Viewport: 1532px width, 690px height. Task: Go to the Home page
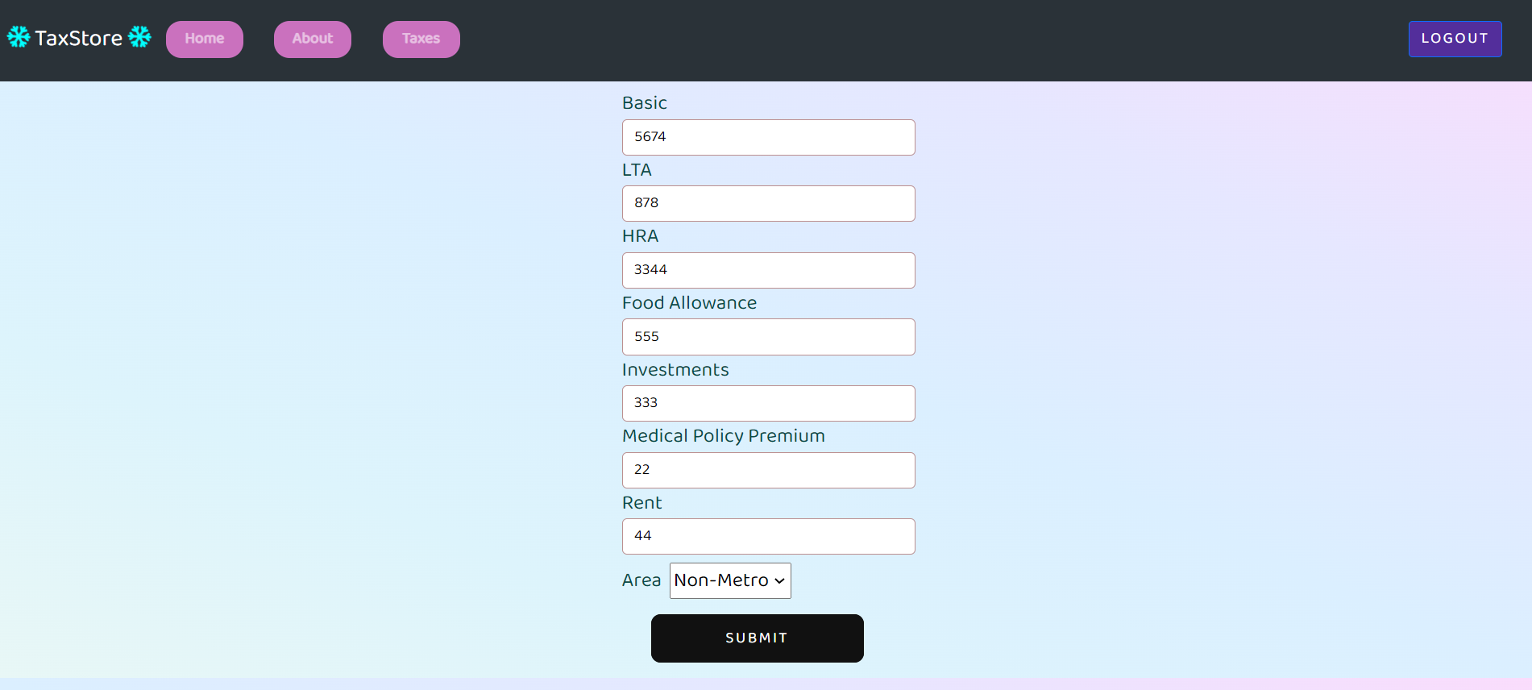pyautogui.click(x=204, y=39)
